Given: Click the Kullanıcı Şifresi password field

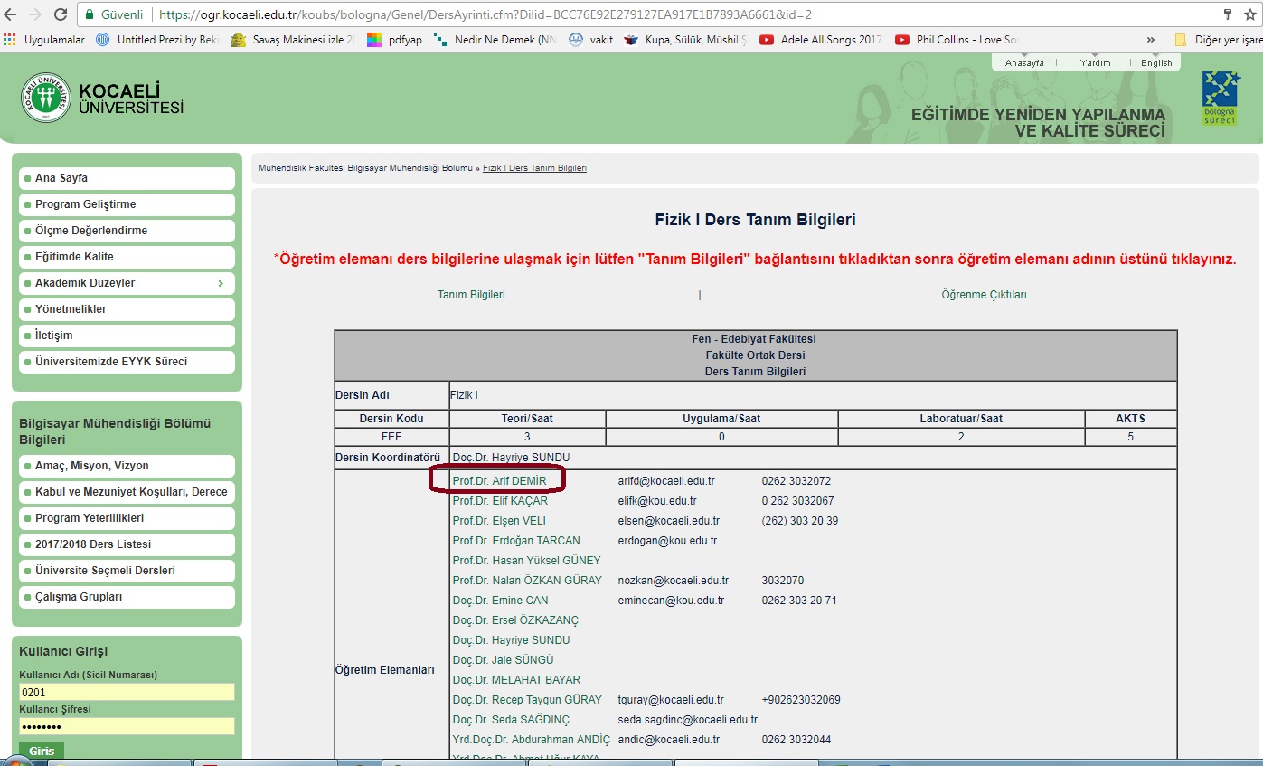Looking at the screenshot, I should [126, 726].
